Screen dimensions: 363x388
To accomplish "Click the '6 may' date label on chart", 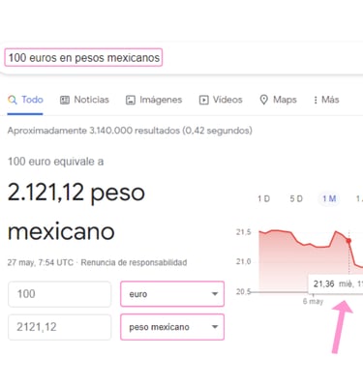I will tap(313, 302).
